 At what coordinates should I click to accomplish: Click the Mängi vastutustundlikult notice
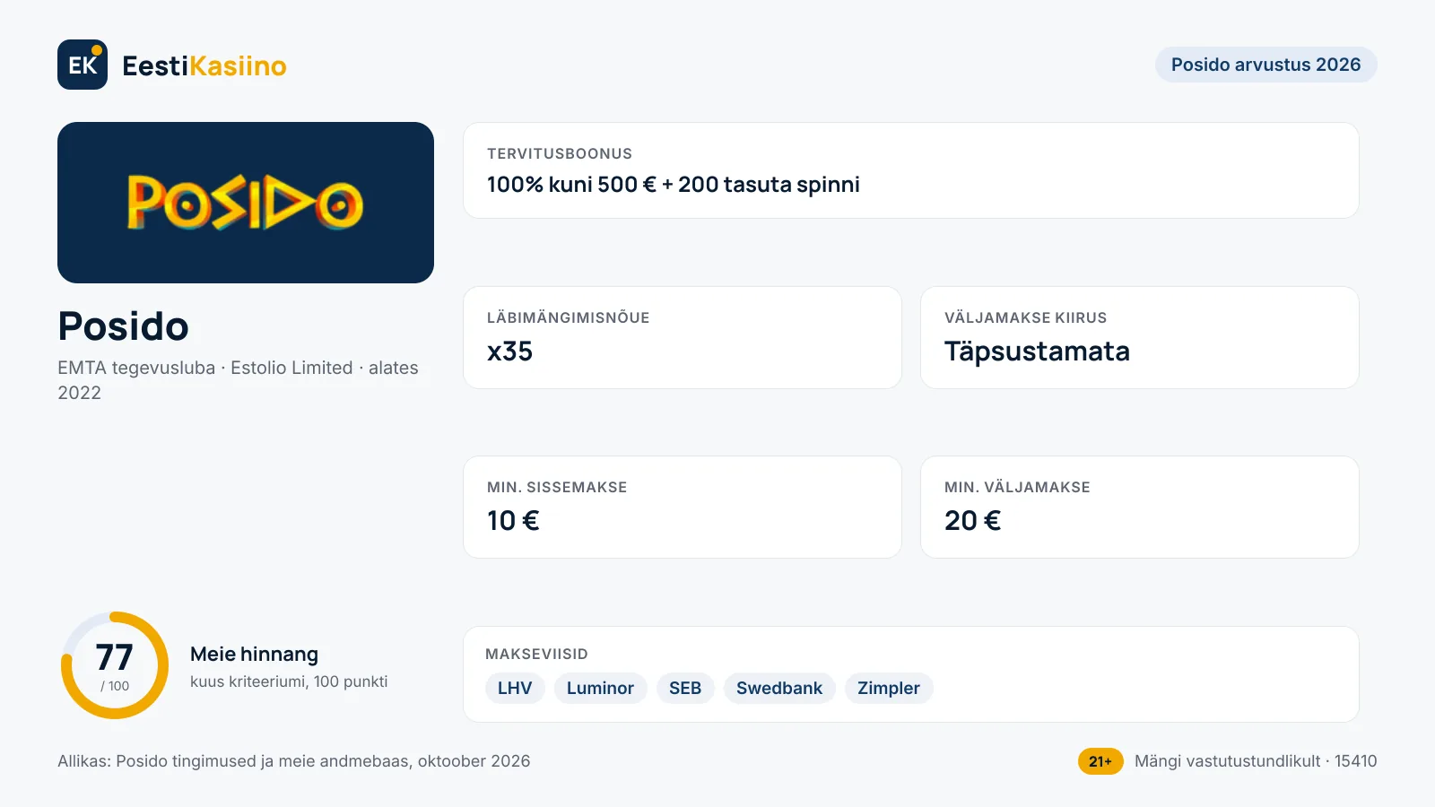[x=1256, y=761]
